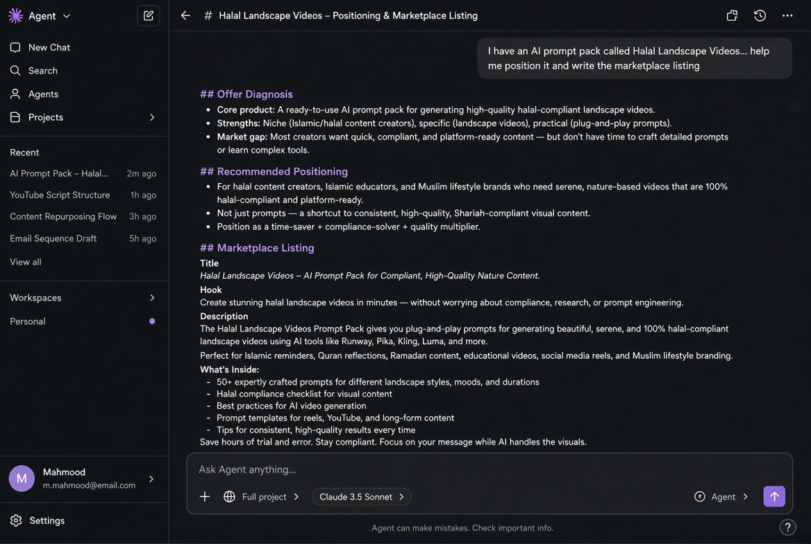Click the Agent starburst logo icon
The height and width of the screenshot is (544, 811).
15,15
